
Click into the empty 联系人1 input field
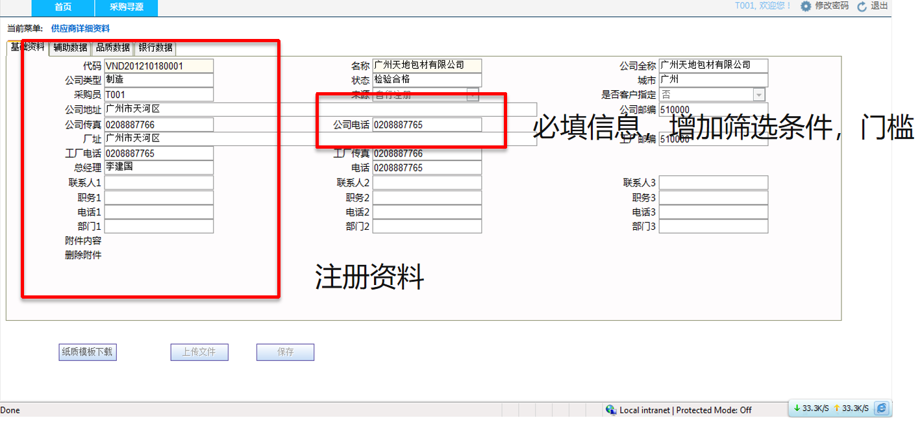click(158, 182)
